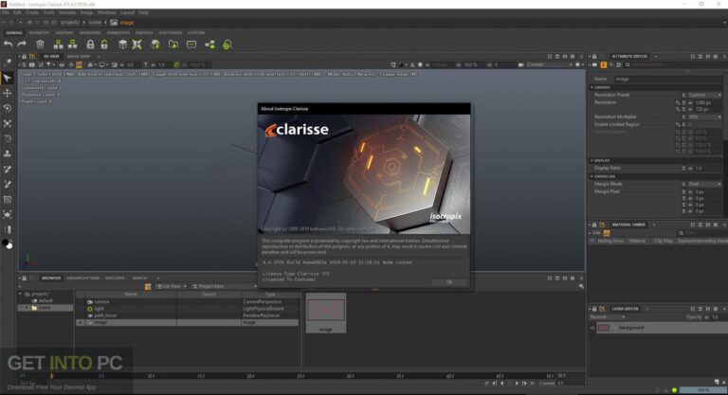Click the image icon in the path bar

(114, 23)
